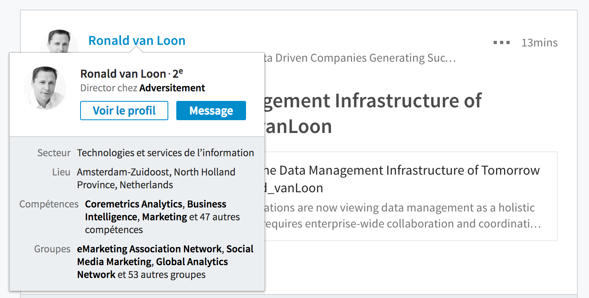Open the eMarketing Association Network group

pos(149,249)
